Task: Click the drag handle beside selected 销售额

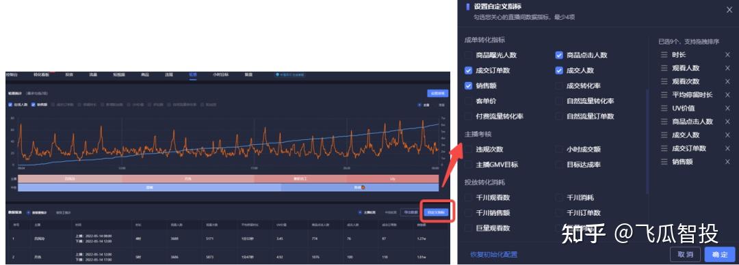Action: click(664, 162)
